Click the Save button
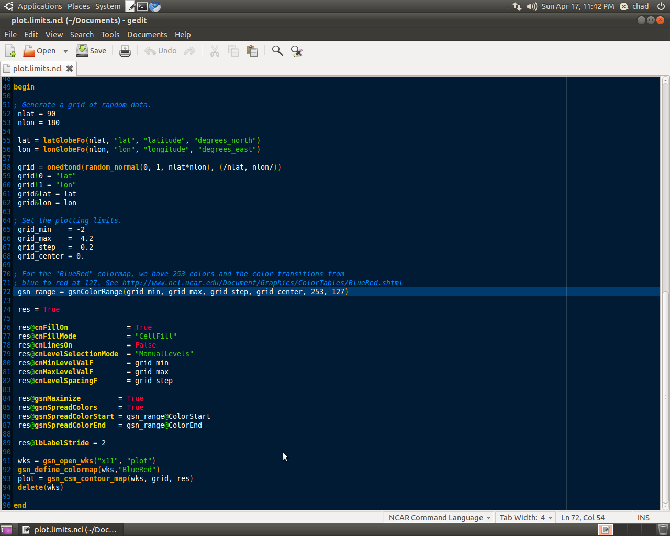 click(92, 51)
